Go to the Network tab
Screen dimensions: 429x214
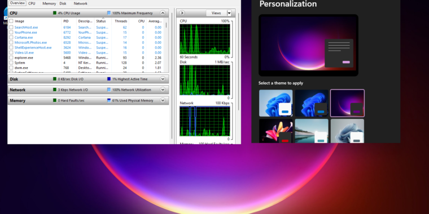tap(80, 3)
